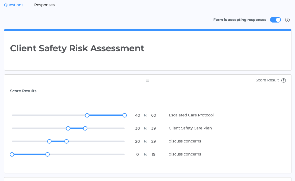Image resolution: width=295 pixels, height=181 pixels.
Task: Click left handle of Escalated Care Protocol slider
Action: click(87, 115)
